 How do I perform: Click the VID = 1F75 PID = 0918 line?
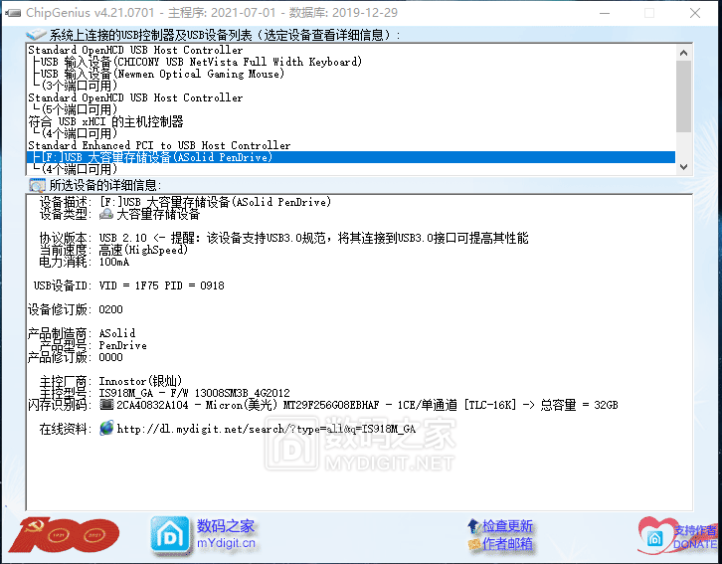coord(162,285)
